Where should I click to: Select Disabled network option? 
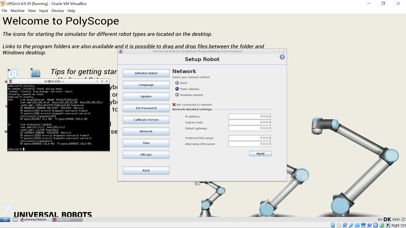177,94
